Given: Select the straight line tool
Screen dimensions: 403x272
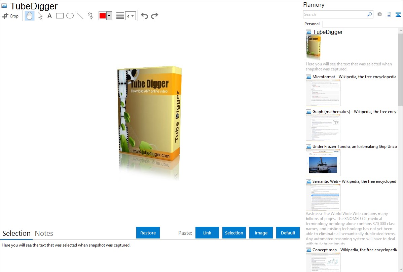Looking at the screenshot, I should tap(80, 16).
